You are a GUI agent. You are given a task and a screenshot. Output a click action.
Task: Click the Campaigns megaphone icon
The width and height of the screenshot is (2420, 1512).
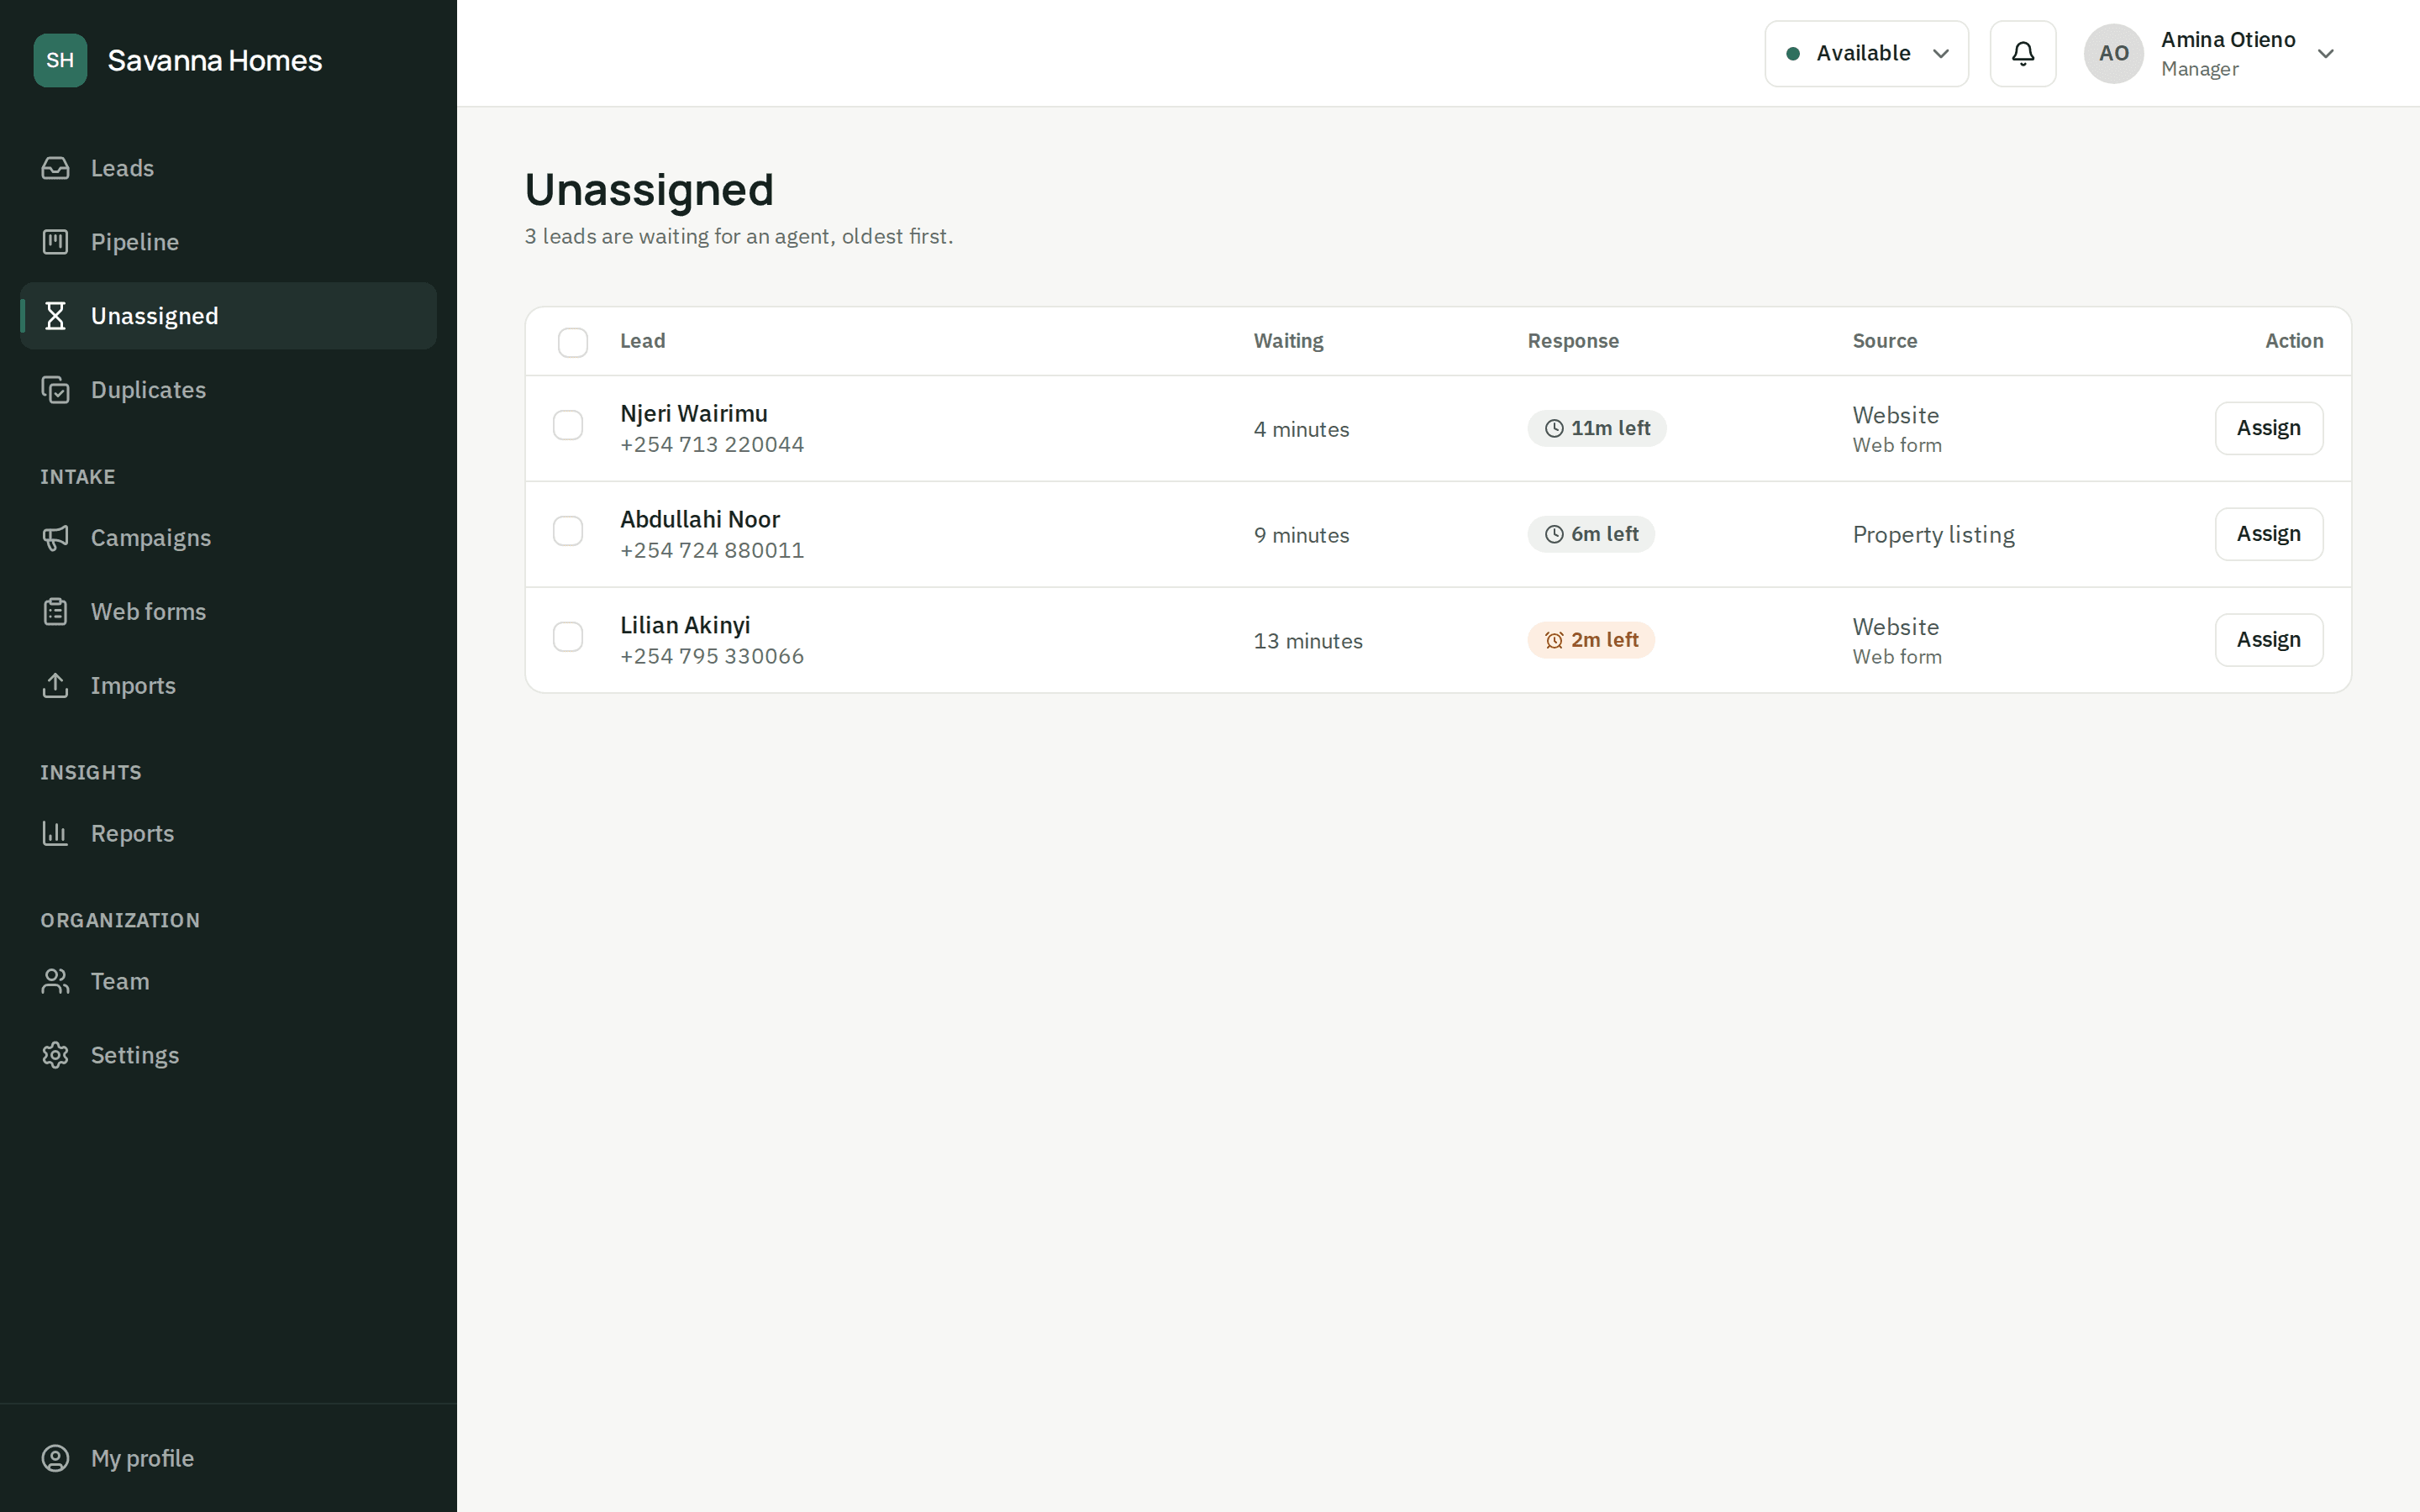click(x=56, y=538)
